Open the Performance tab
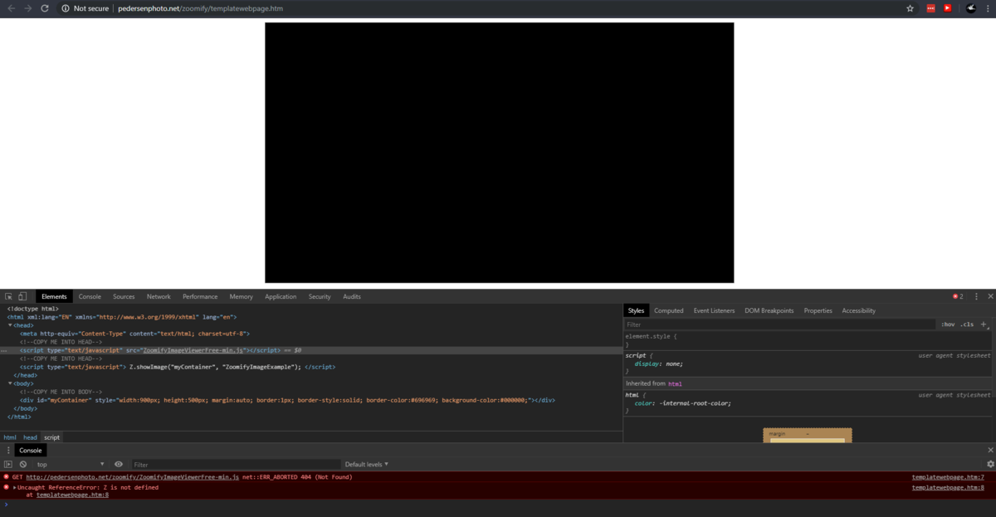The height and width of the screenshot is (517, 996). click(200, 296)
